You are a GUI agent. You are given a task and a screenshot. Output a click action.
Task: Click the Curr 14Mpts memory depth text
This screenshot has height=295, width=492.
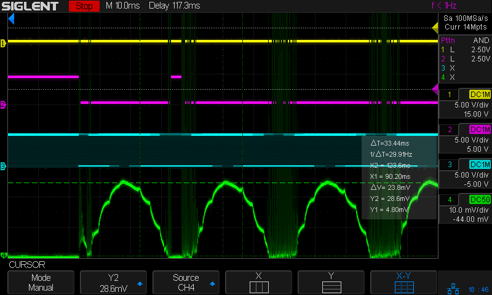click(x=466, y=27)
